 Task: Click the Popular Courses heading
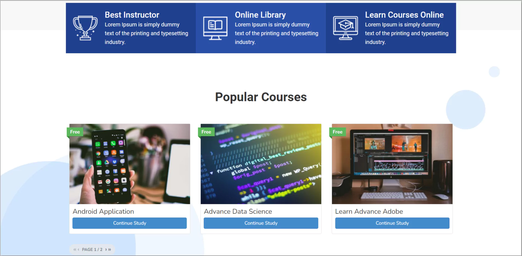(261, 97)
